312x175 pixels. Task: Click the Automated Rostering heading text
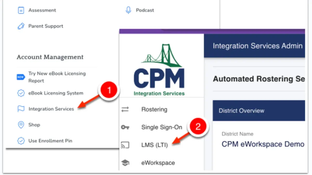coord(259,79)
